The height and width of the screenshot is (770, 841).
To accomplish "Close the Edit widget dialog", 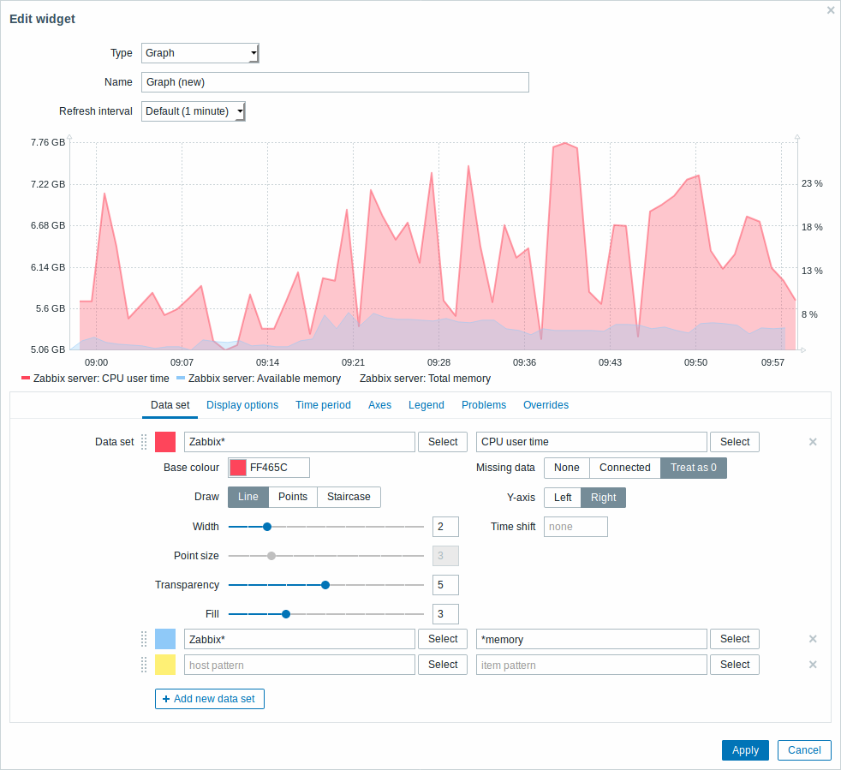I will 830,10.
